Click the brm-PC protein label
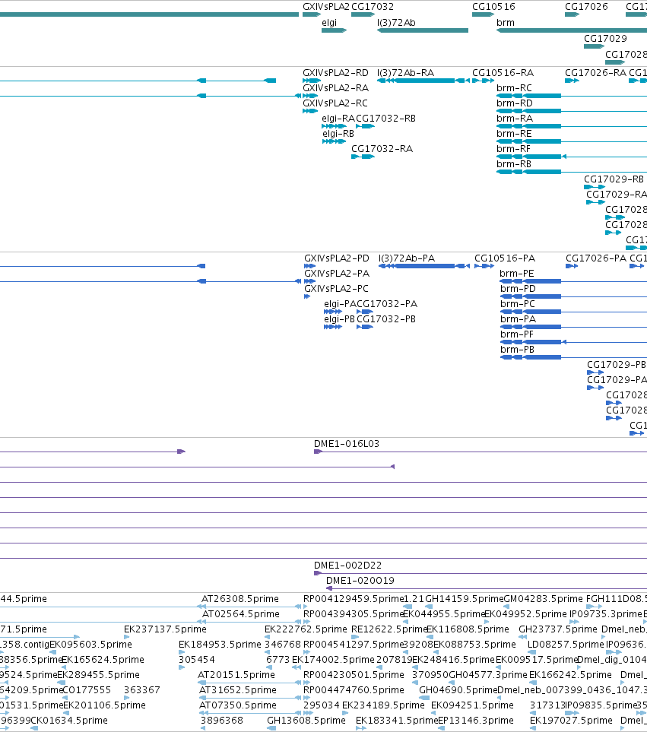This screenshot has width=647, height=732. click(x=518, y=304)
